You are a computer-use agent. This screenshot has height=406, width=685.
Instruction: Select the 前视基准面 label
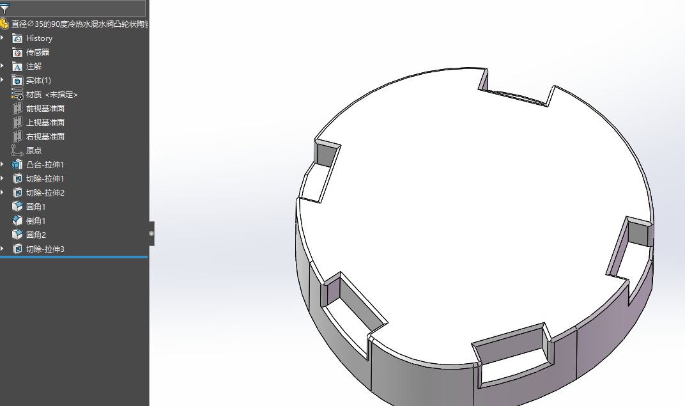click(x=45, y=109)
